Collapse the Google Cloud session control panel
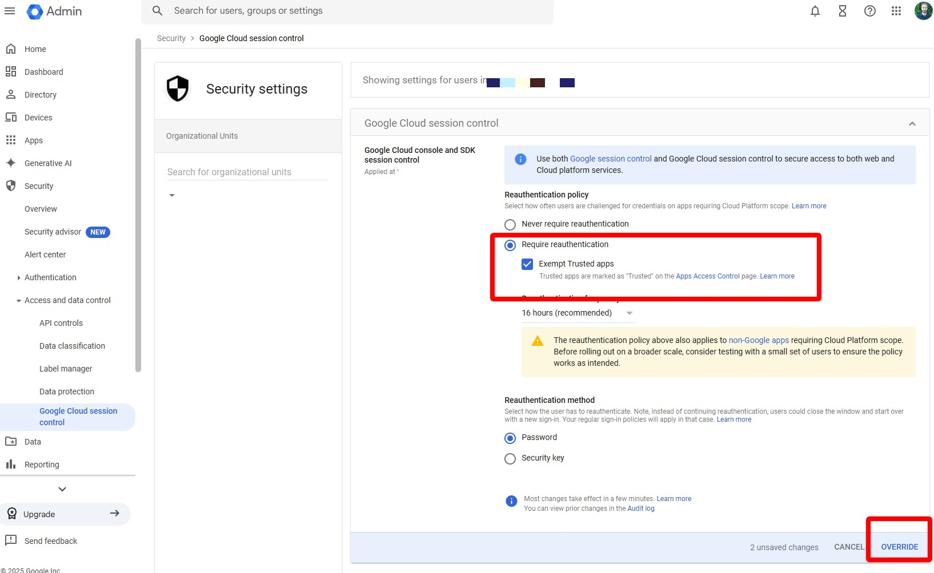The height and width of the screenshot is (573, 934). pos(912,124)
